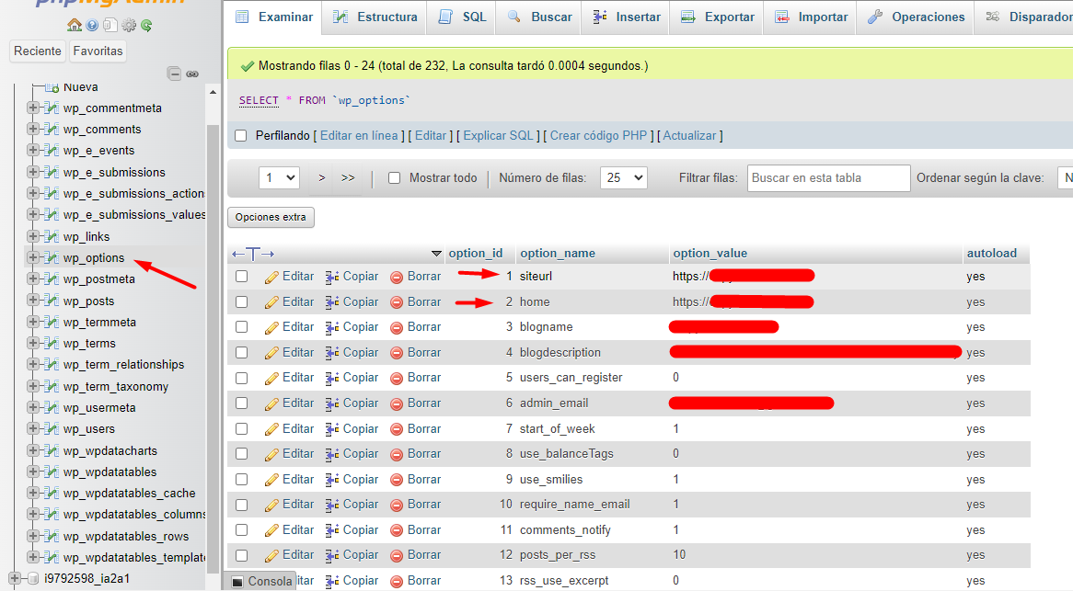Open the page number dropdown
Screen dimensions: 1073x591
pos(279,177)
